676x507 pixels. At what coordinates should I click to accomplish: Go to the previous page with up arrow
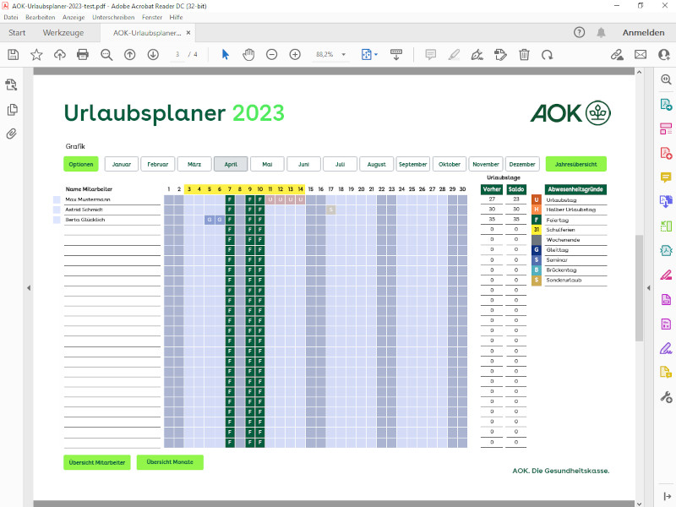(130, 55)
